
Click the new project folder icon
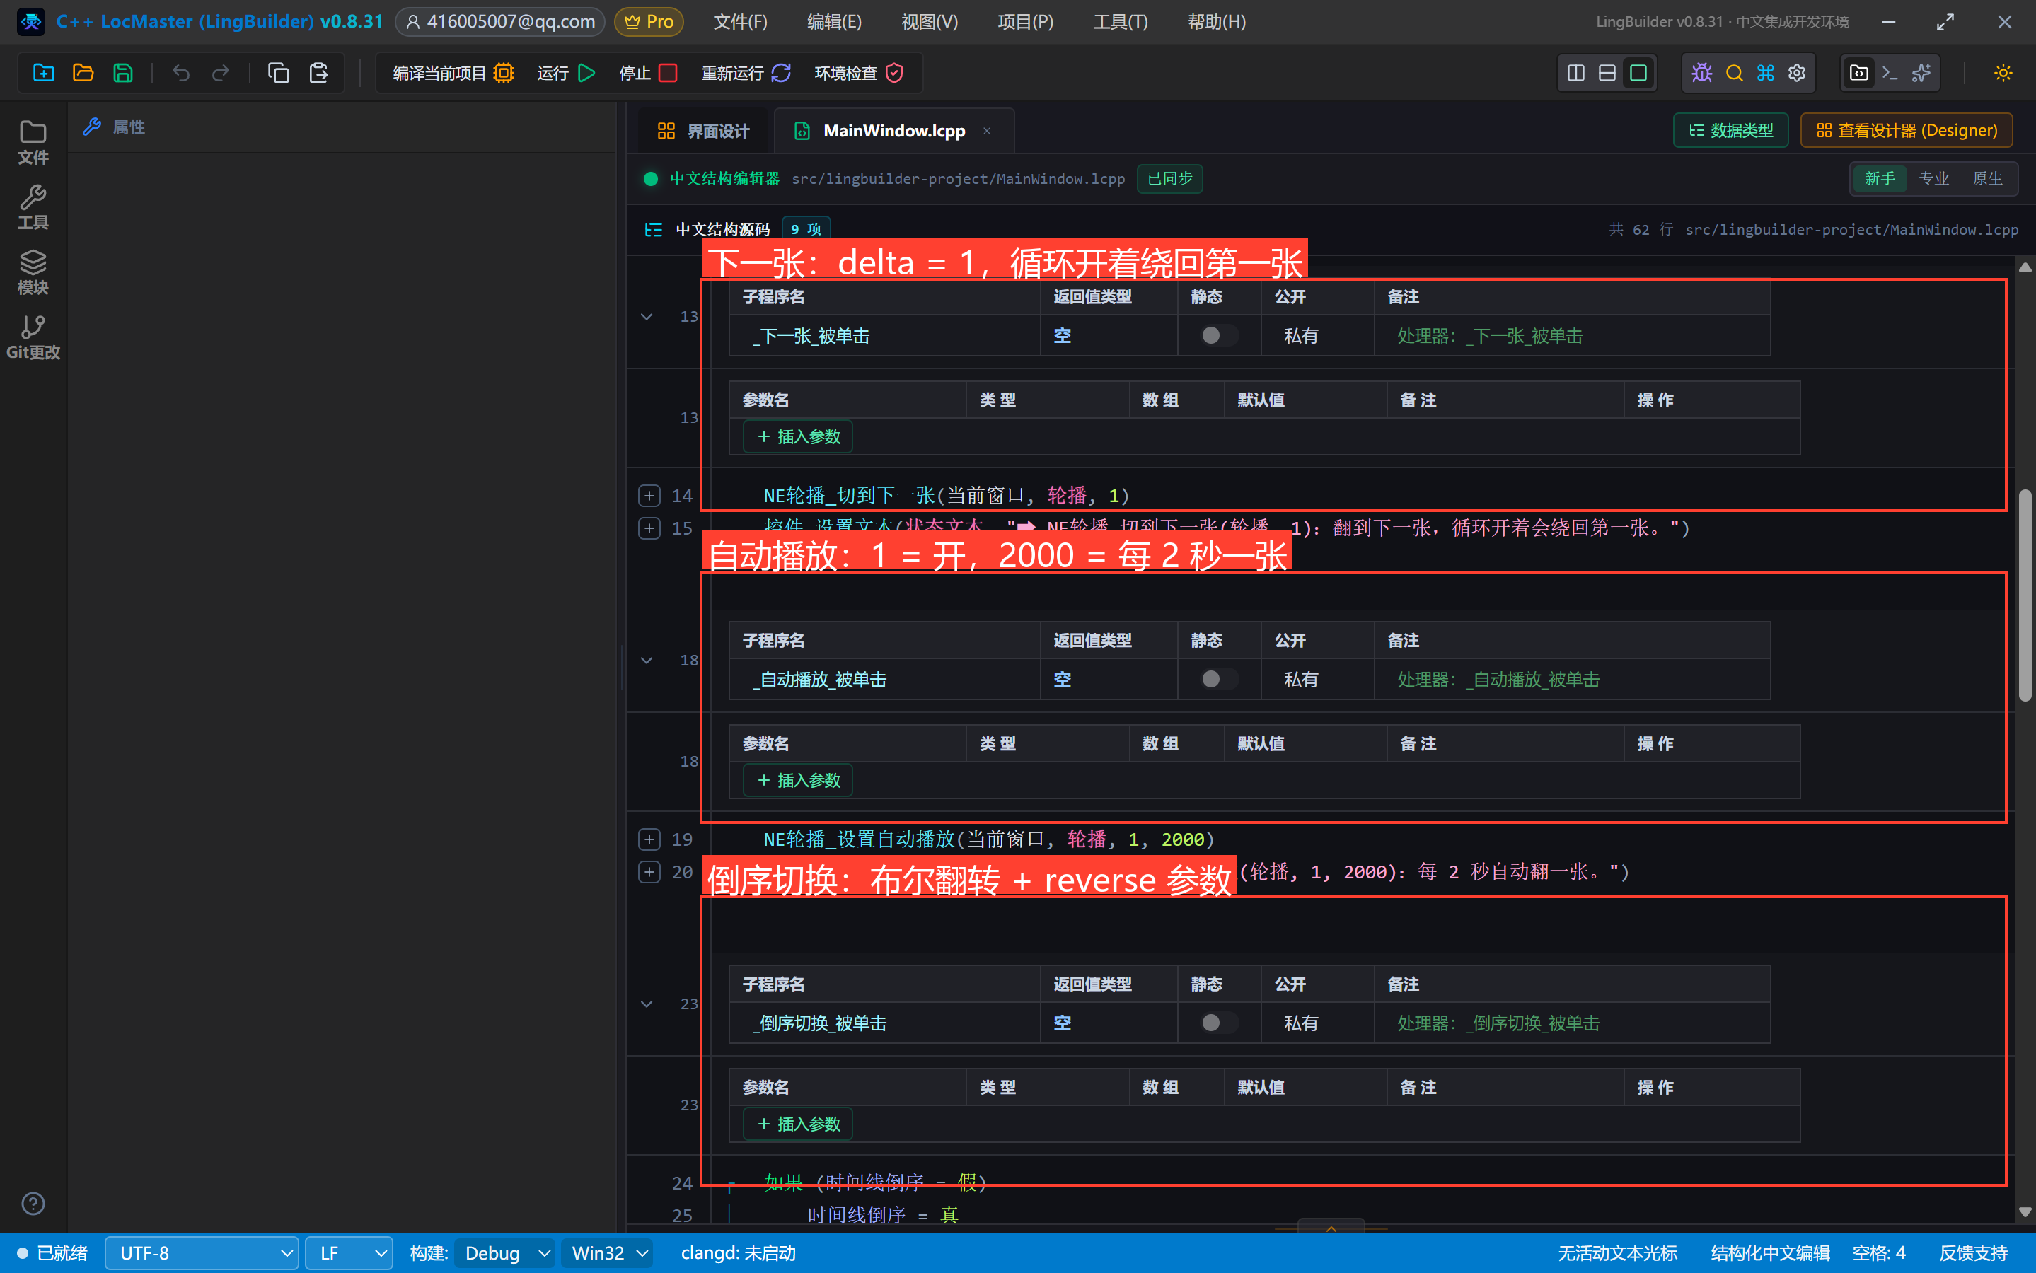pos(44,74)
